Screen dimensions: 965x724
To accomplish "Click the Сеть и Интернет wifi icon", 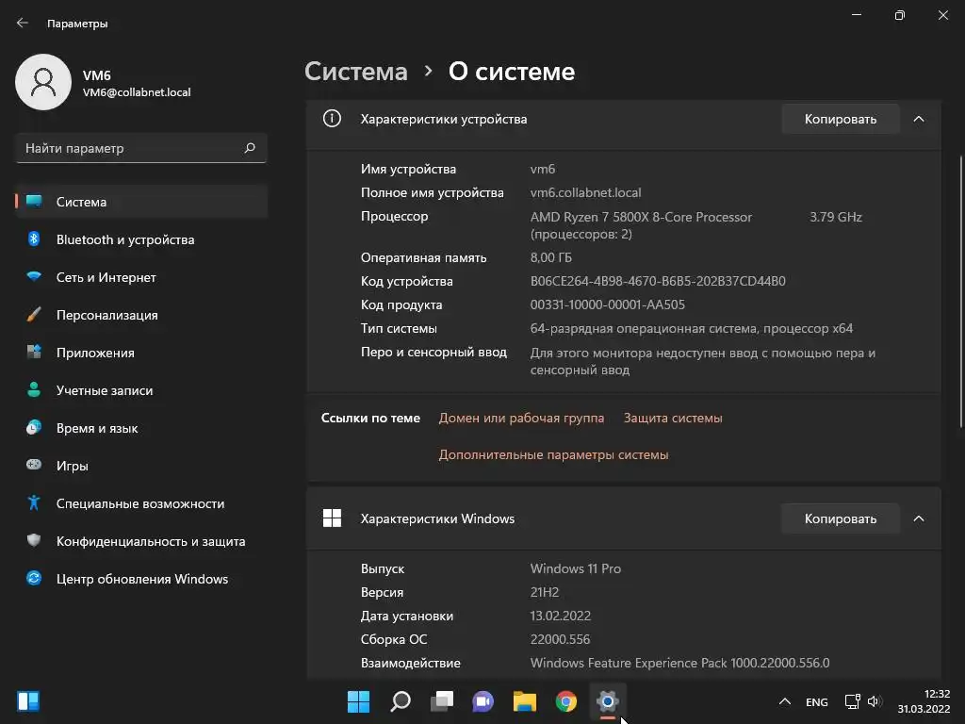I will [34, 276].
